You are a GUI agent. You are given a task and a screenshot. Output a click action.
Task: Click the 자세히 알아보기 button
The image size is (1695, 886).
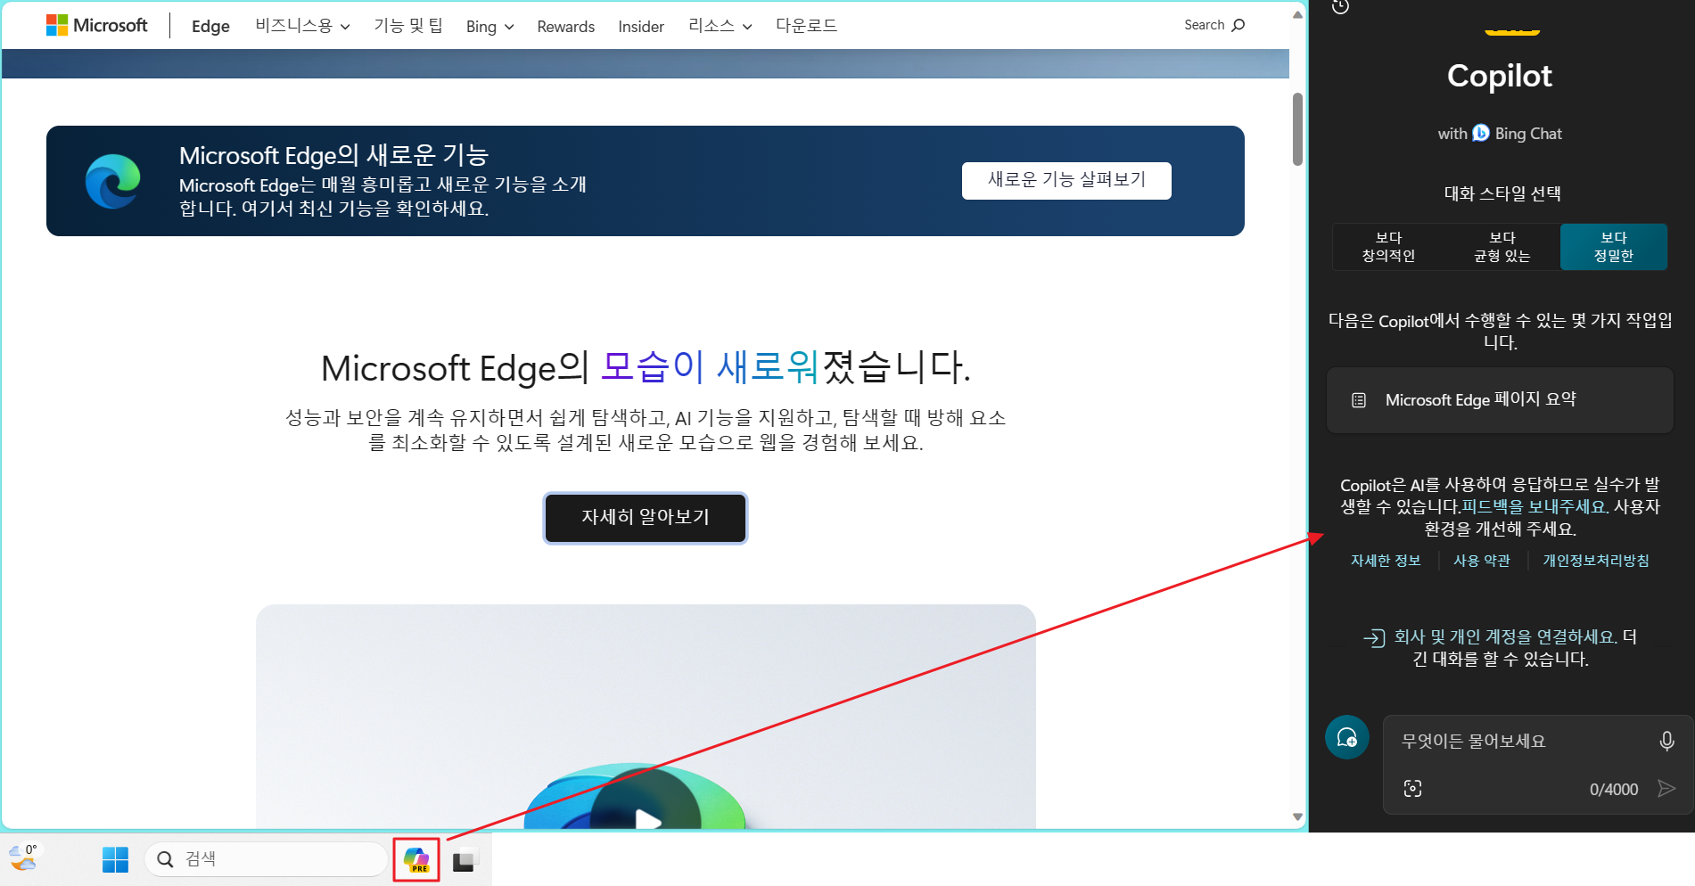(x=646, y=518)
